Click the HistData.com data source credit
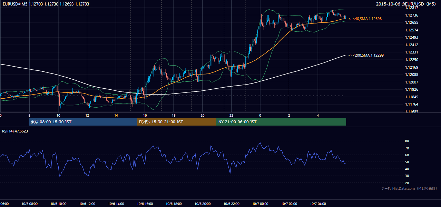The height and width of the screenshot is (207, 441). (x=409, y=188)
